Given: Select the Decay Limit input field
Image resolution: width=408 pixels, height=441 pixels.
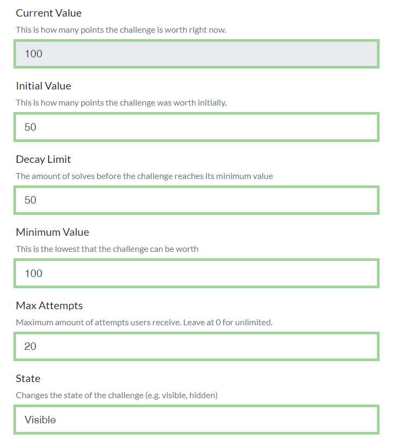Looking at the screenshot, I should [x=196, y=200].
